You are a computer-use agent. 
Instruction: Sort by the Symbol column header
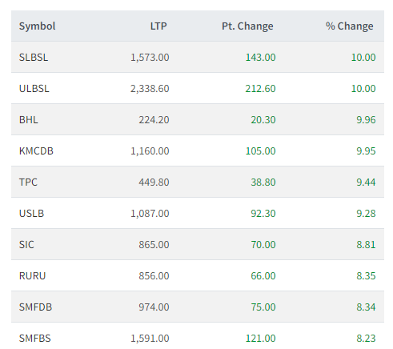point(37,26)
